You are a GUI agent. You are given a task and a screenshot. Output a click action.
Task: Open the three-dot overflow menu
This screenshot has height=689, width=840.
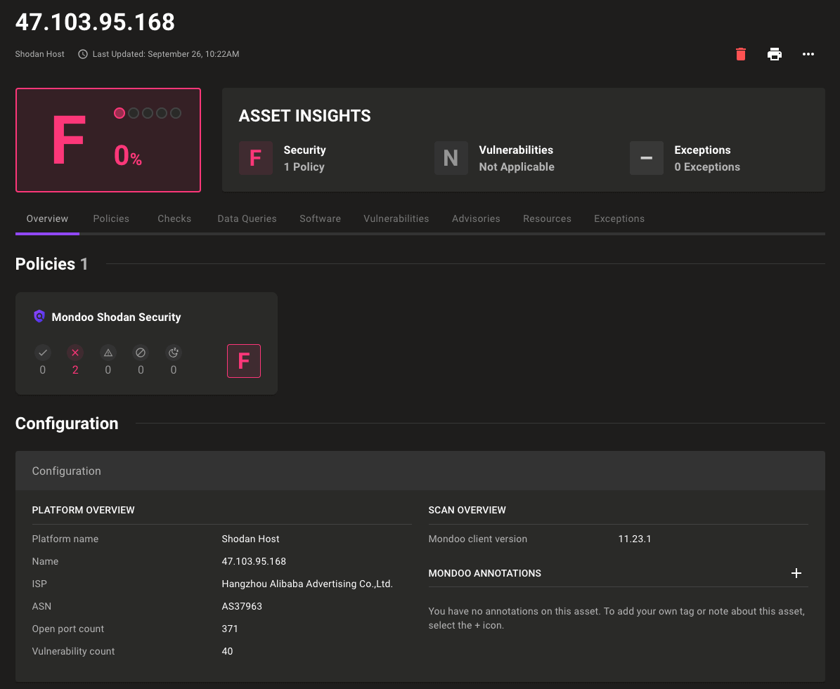click(x=808, y=54)
